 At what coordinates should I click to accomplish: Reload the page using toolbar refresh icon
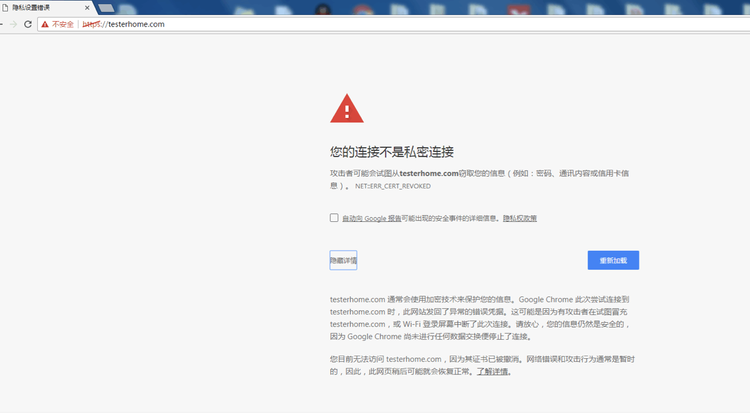[28, 24]
